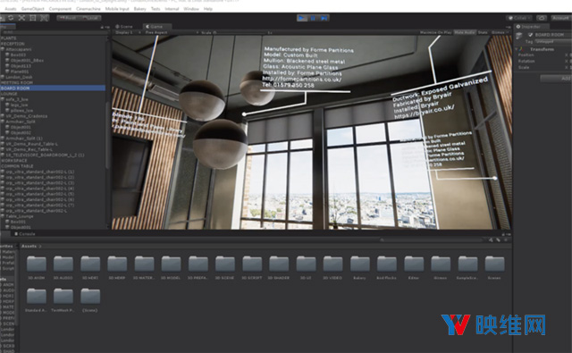The width and height of the screenshot is (572, 353).
Task: Toggle Mute Audio in Game view
Action: [465, 32]
